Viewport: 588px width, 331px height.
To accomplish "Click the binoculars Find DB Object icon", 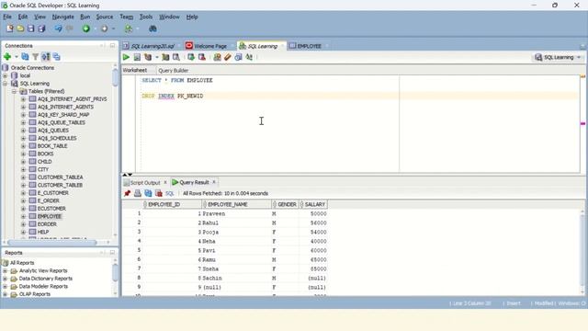I will (x=153, y=29).
